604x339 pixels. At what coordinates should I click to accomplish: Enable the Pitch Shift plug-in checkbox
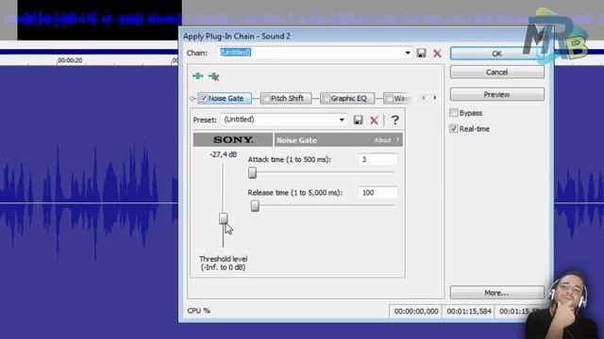click(266, 98)
